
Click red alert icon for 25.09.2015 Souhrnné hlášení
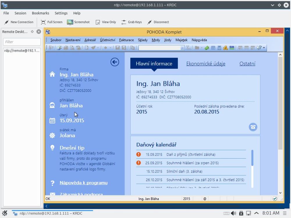click(139, 163)
